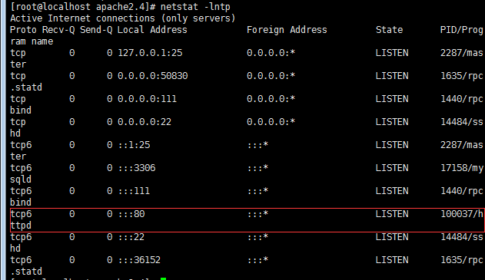Click the PID entry '2287/mas' on 127.0.0.1:25 row
Image resolution: width=485 pixels, height=280 pixels.
point(461,53)
